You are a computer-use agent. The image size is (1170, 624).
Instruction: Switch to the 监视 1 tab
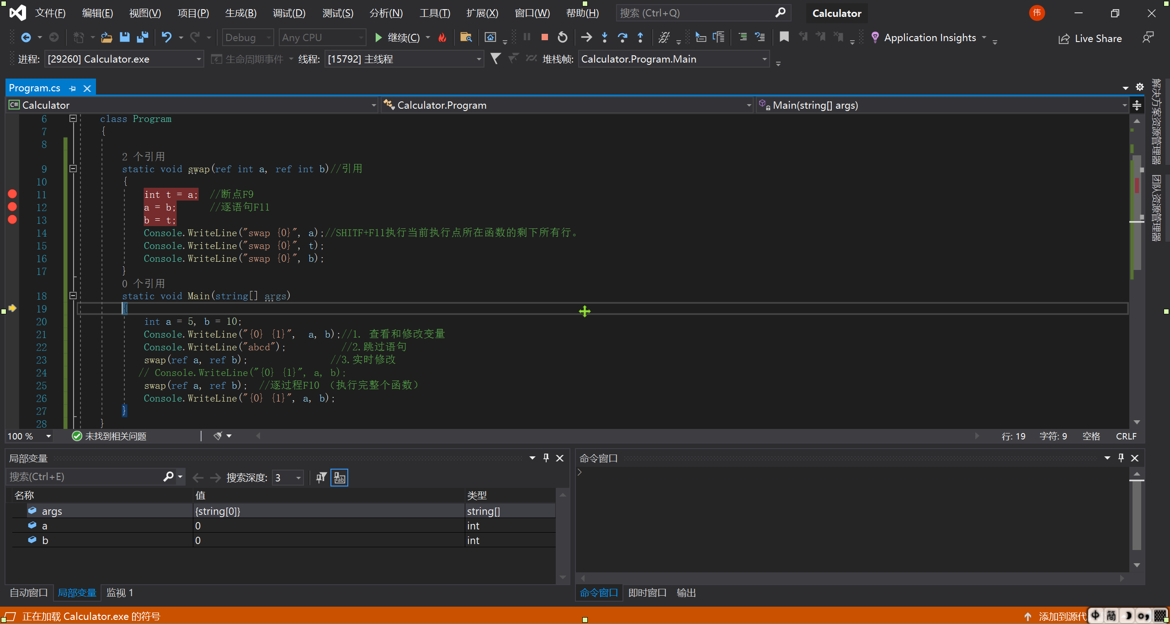coord(119,593)
